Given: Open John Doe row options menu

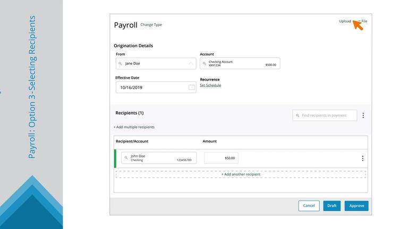Looking at the screenshot, I should (362, 158).
